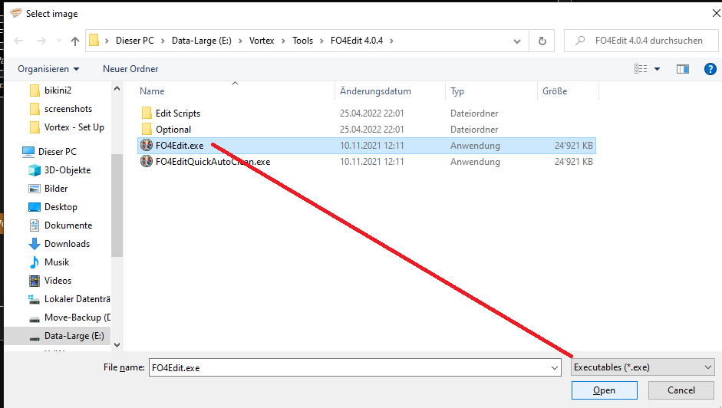The width and height of the screenshot is (722, 408).
Task: Go forward using the forward arrow
Action: (41, 41)
